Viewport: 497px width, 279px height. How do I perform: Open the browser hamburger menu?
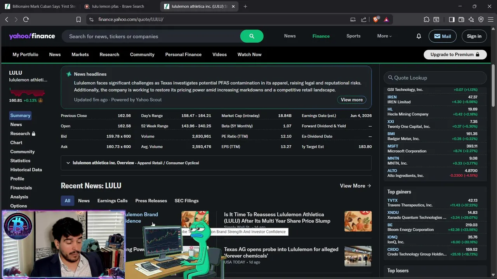pos(490,19)
